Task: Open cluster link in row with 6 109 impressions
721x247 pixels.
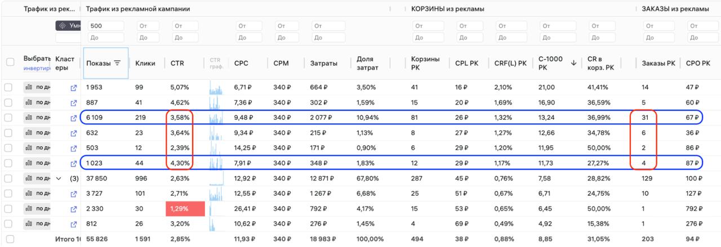Action: point(73,118)
